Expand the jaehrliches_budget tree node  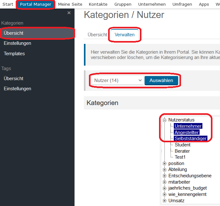(164, 188)
